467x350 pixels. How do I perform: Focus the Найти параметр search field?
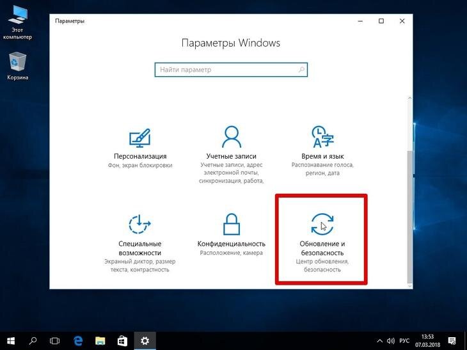tap(231, 70)
